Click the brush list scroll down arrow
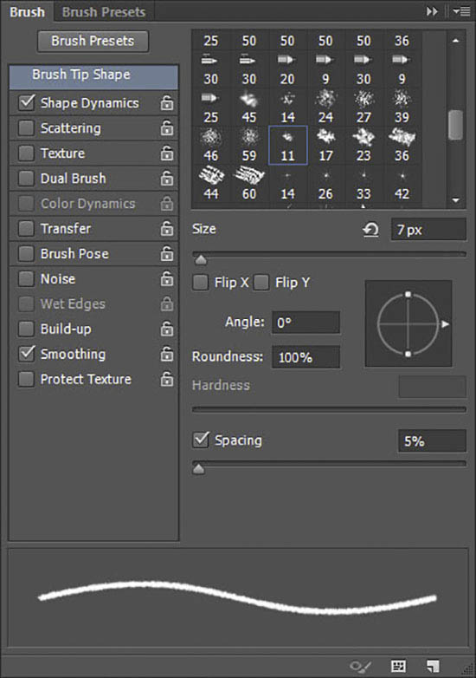 pyautogui.click(x=456, y=200)
